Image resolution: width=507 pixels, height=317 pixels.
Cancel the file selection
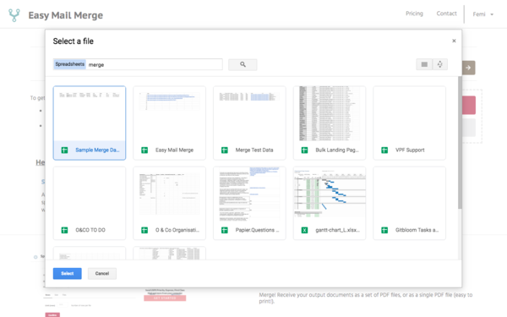[x=102, y=274]
